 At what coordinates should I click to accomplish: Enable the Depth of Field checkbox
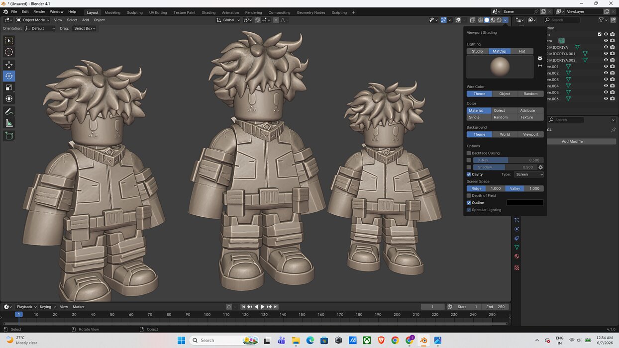tap(469, 195)
